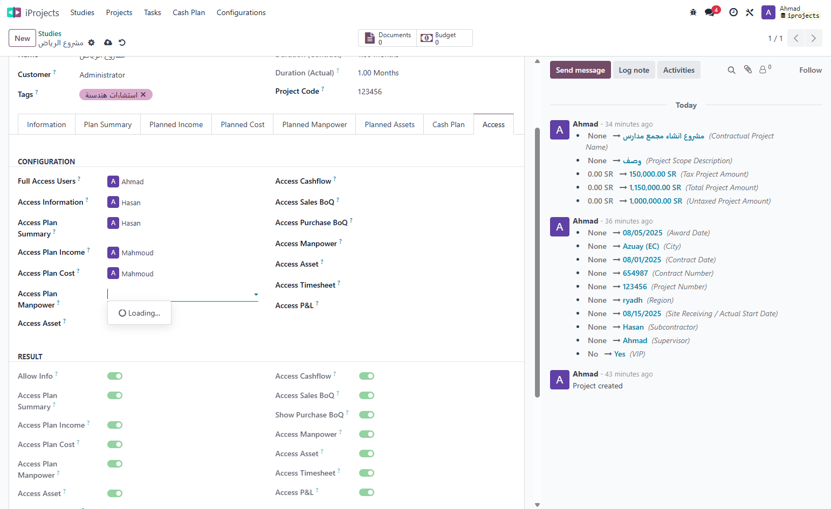Toggle the Access Cashflow switch

pyautogui.click(x=367, y=376)
